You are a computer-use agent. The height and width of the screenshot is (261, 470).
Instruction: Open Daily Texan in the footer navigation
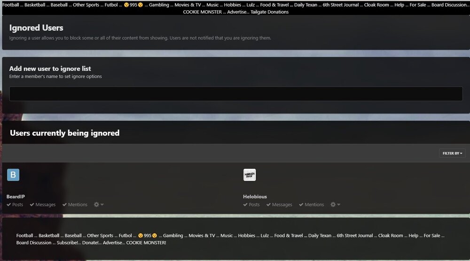click(x=320, y=236)
